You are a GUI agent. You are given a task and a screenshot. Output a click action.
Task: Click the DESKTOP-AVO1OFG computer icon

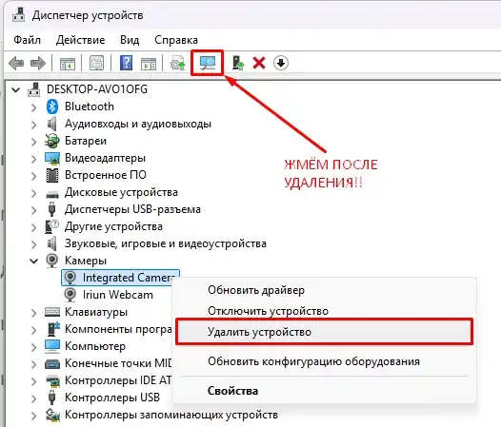coord(34,89)
